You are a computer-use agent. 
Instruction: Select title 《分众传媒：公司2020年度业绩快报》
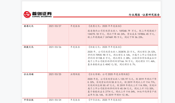pos(109,74)
